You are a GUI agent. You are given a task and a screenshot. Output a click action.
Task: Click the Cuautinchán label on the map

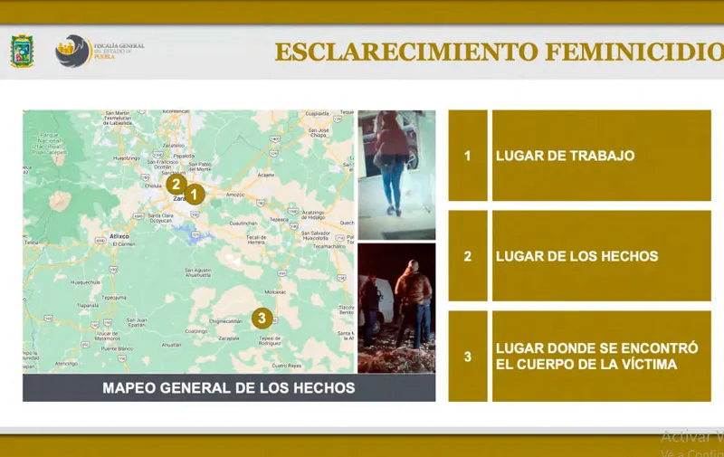pos(243,224)
